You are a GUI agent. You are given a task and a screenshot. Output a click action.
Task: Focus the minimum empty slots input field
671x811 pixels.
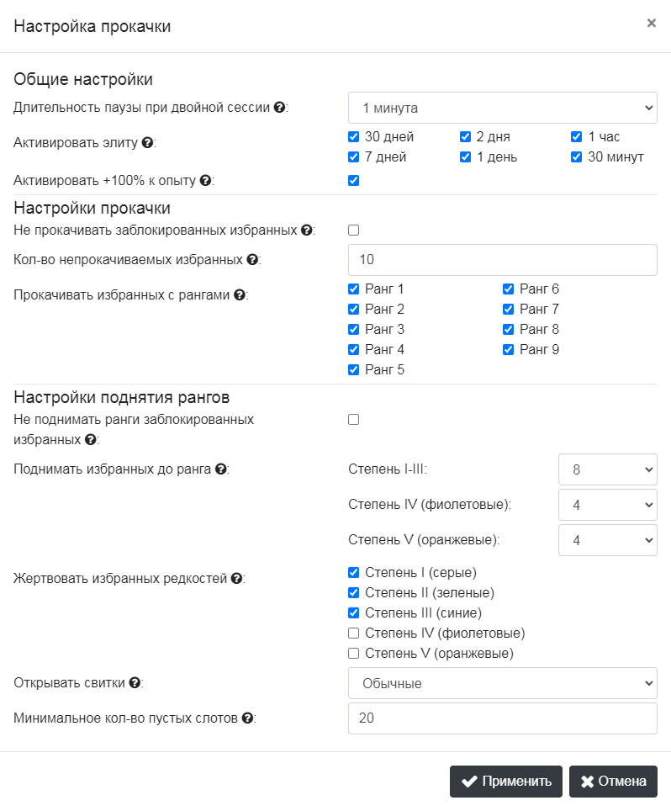[x=503, y=718]
